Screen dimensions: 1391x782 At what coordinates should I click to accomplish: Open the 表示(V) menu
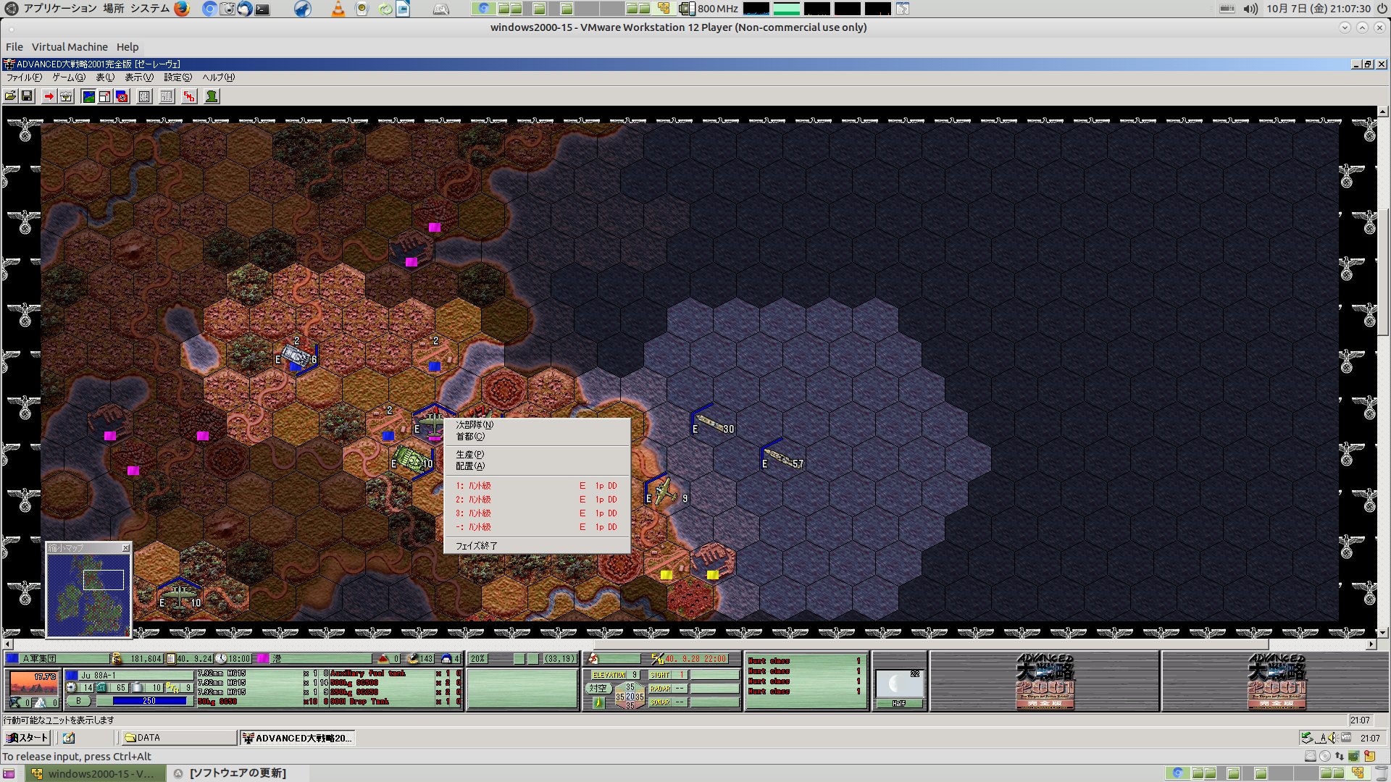coord(139,77)
